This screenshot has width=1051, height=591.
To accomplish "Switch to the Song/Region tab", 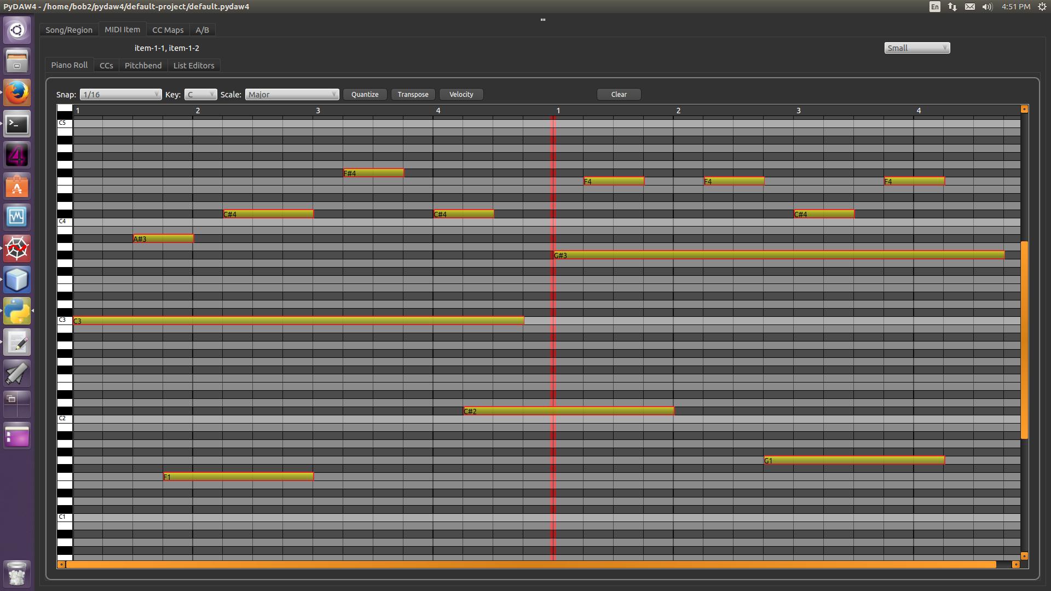I will point(69,30).
